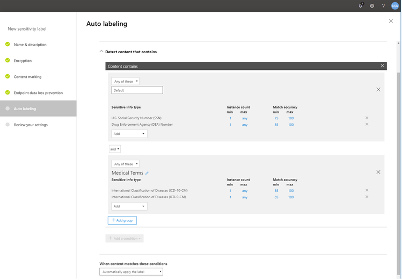Viewport: 402px width, 280px height.
Task: Open the Automatically apply the label dropdown
Action: pyautogui.click(x=131, y=272)
